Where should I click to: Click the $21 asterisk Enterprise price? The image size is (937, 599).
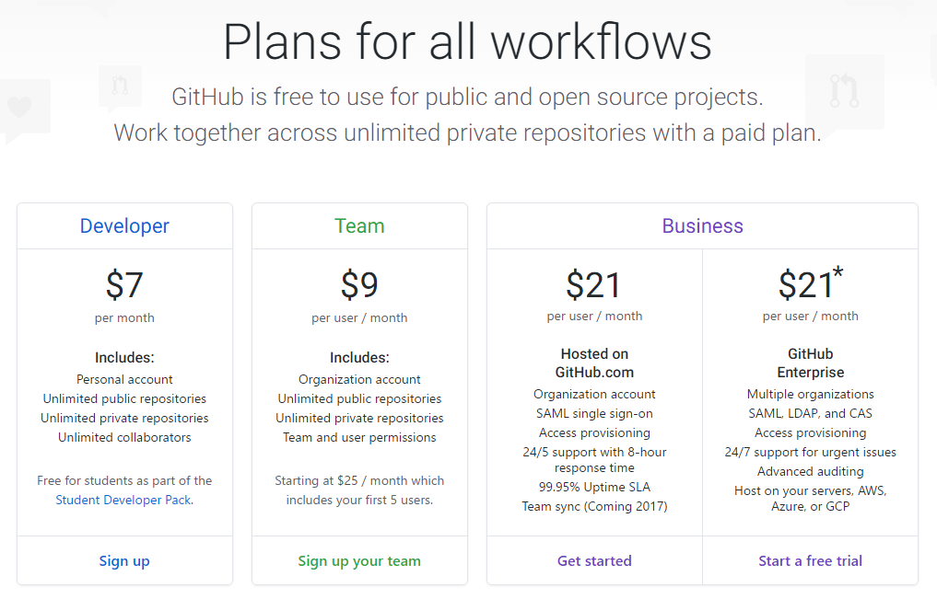click(810, 282)
